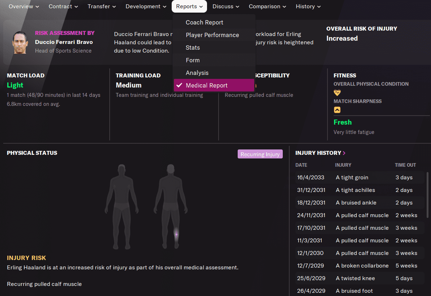Select Coach Report from Reports menu

coord(214,22)
